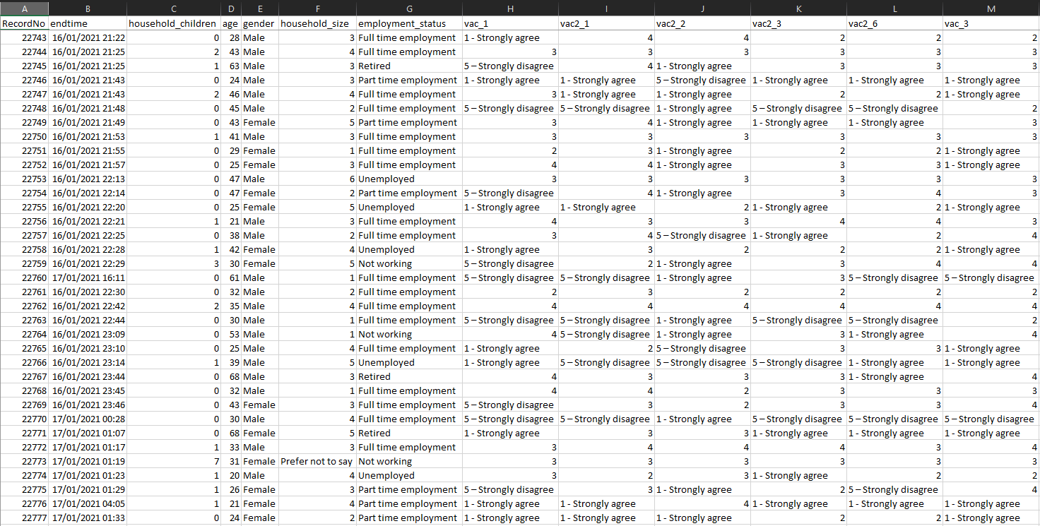Screen dimensions: 1040x526
Task: Click the RecordNo 22743 cell
Action: 25,37
